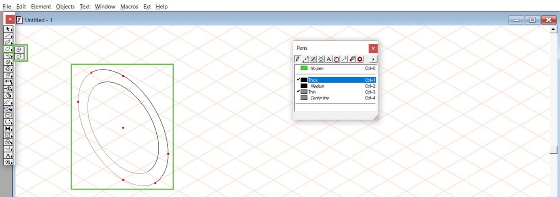Click the vertical scrollbar thumb
The image size is (560, 197).
(x=553, y=150)
